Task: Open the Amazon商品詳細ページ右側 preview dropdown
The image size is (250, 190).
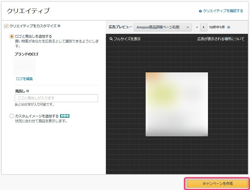Action: tap(163, 27)
